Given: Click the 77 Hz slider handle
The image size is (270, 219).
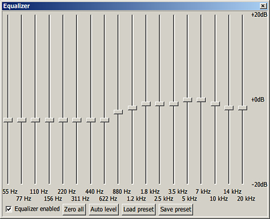Looking at the screenshot, I should coord(22,120).
